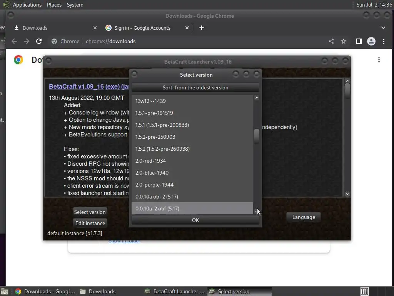Click the Chrome window menu button
The height and width of the screenshot is (296, 394).
click(x=10, y=15)
